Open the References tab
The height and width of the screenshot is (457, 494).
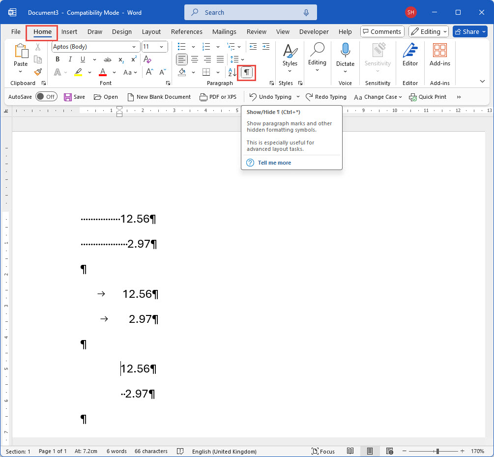186,31
